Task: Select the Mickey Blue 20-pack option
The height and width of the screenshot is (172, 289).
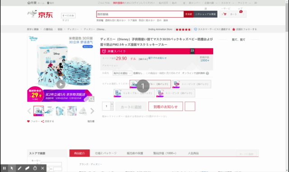Action: (x=134, y=93)
